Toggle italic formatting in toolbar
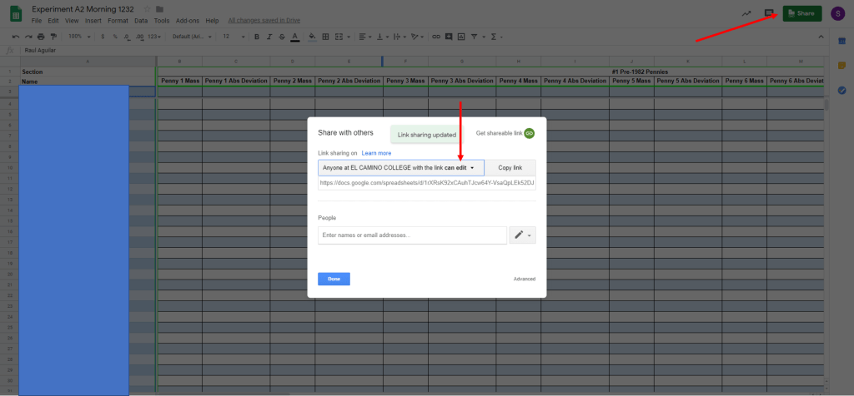Image resolution: width=854 pixels, height=396 pixels. (x=269, y=37)
